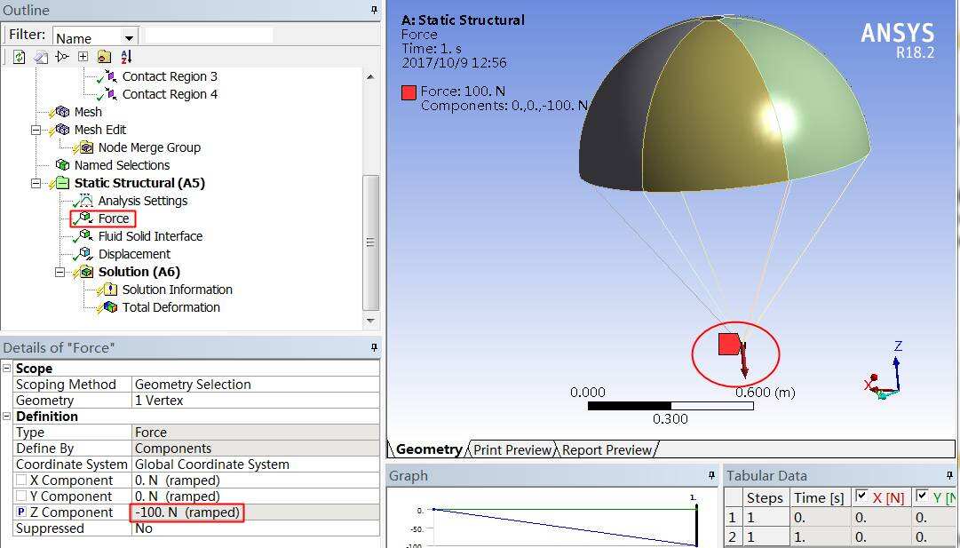Click the Graph panel pushpin icon

[x=711, y=475]
